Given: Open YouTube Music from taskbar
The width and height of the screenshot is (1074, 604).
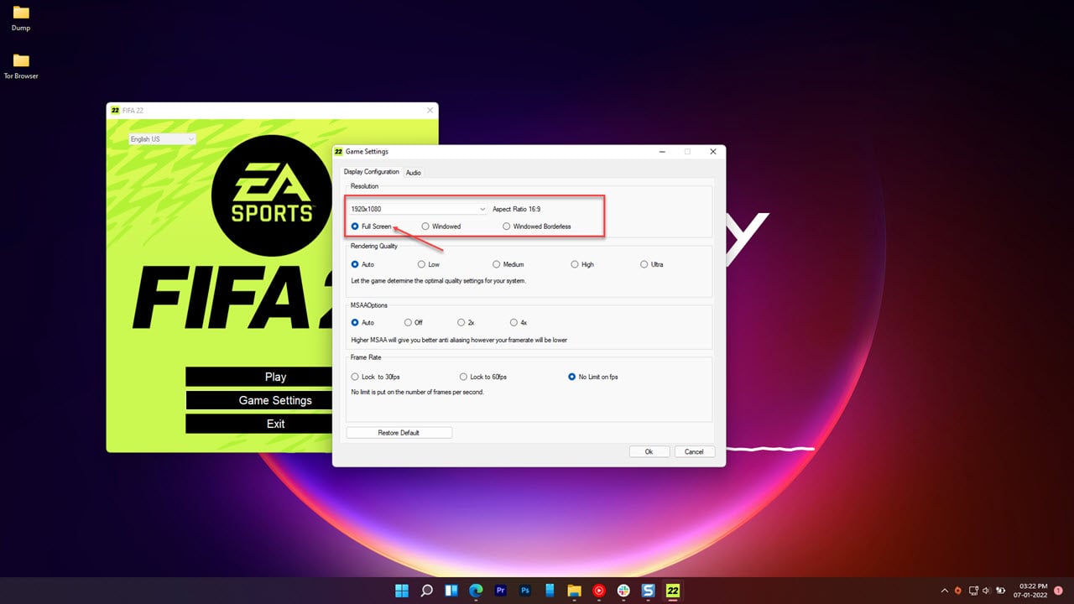Looking at the screenshot, I should click(x=599, y=591).
